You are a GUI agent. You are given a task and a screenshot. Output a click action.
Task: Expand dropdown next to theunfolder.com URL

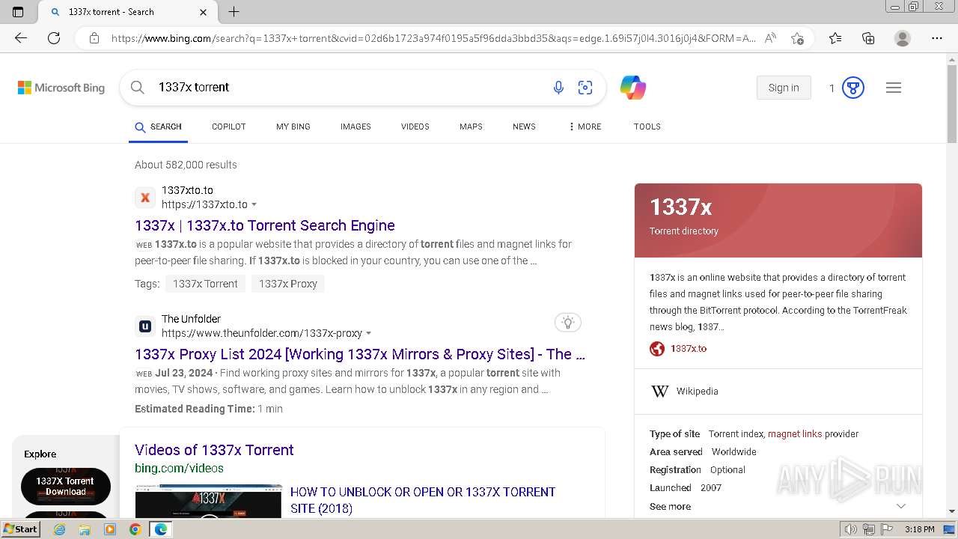[x=369, y=334]
